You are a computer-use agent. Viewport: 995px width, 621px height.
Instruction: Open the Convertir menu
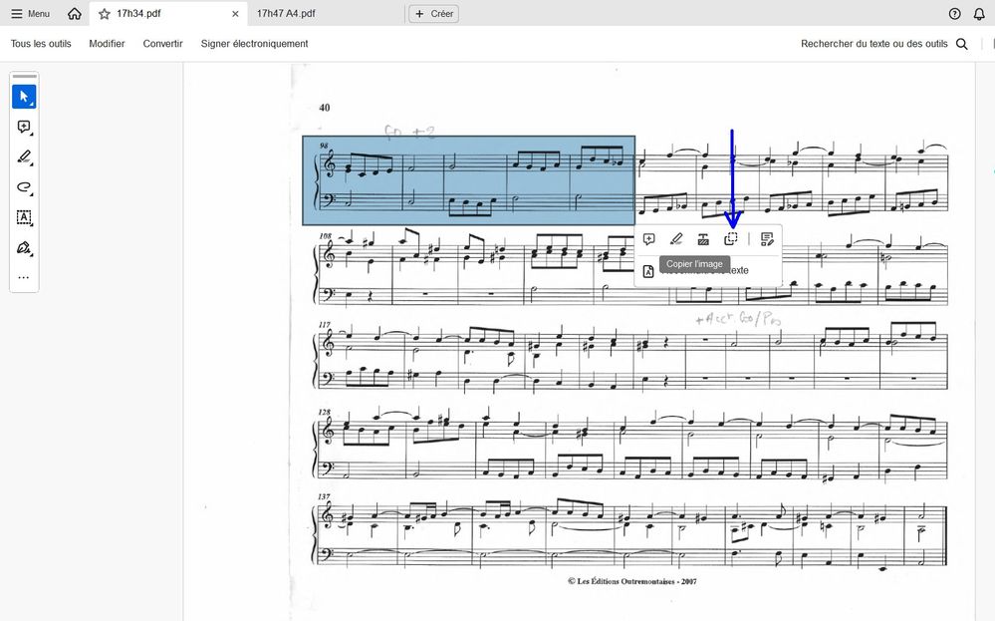(x=162, y=44)
